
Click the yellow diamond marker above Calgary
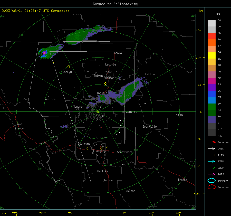pos(101,148)
